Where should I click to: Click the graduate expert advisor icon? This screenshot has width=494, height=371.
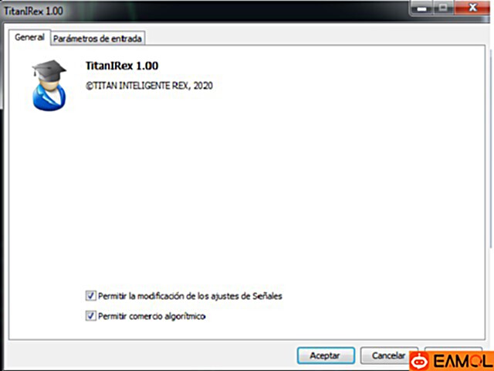[49, 85]
